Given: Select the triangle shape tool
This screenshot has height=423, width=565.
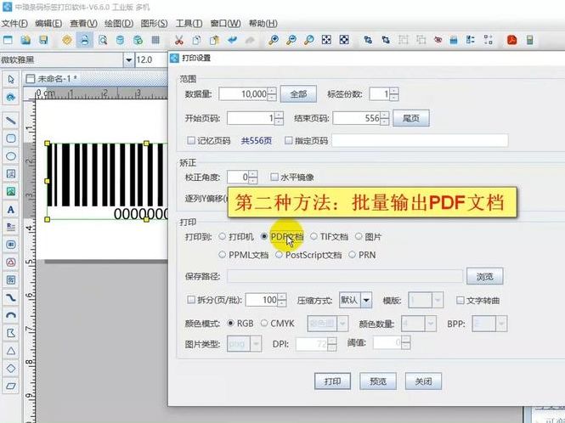Looking at the screenshot, I should tap(11, 351).
